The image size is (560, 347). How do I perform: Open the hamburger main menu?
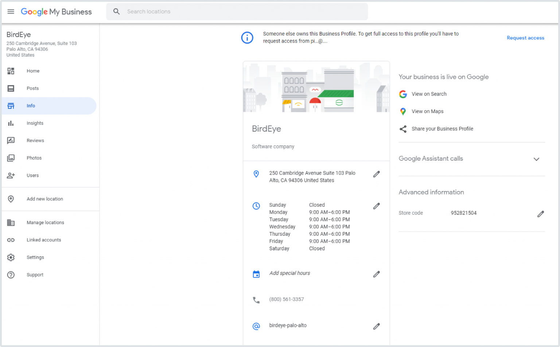tap(11, 12)
